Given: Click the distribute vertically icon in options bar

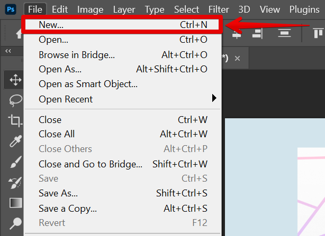Looking at the screenshot, I should (285, 33).
